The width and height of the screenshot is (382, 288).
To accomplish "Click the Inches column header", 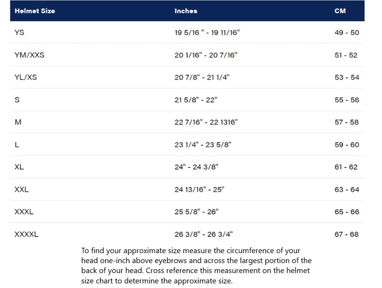I will click(186, 11).
